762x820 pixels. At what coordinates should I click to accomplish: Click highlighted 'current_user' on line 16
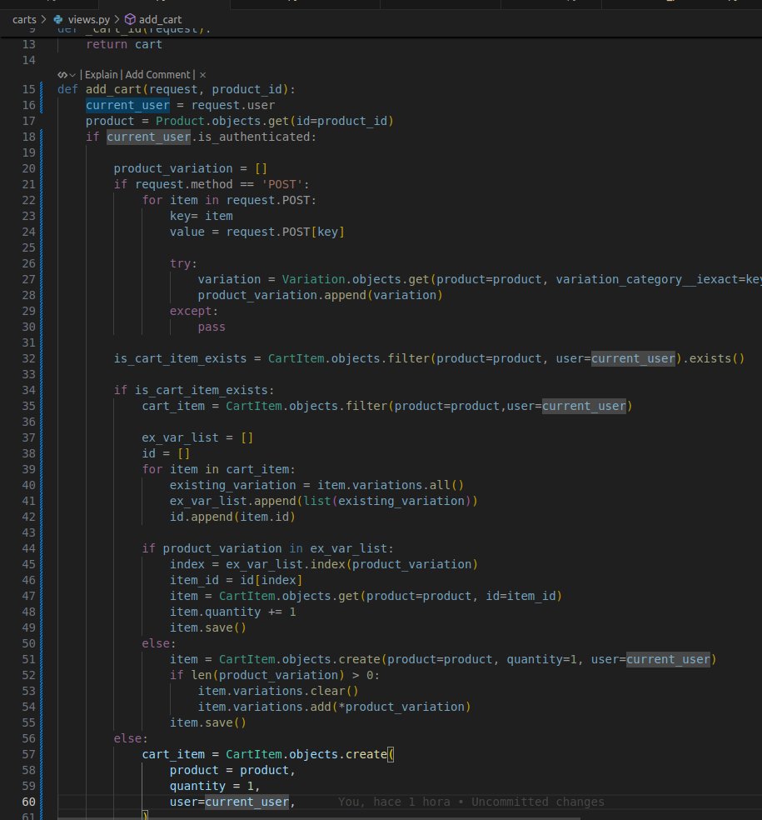pyautogui.click(x=127, y=105)
